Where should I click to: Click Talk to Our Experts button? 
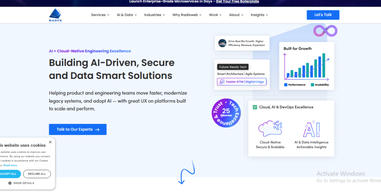tap(78, 129)
